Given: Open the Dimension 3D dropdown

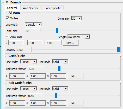Looking at the screenshot, I should point(77,18).
